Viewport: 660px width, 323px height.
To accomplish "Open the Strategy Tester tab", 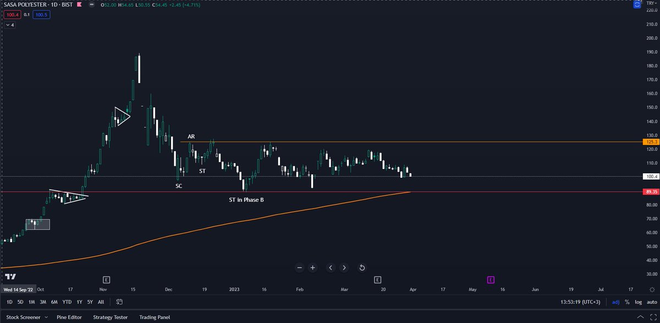I will (x=111, y=317).
